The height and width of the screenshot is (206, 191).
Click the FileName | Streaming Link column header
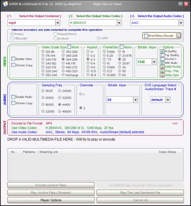[x=40, y=152]
